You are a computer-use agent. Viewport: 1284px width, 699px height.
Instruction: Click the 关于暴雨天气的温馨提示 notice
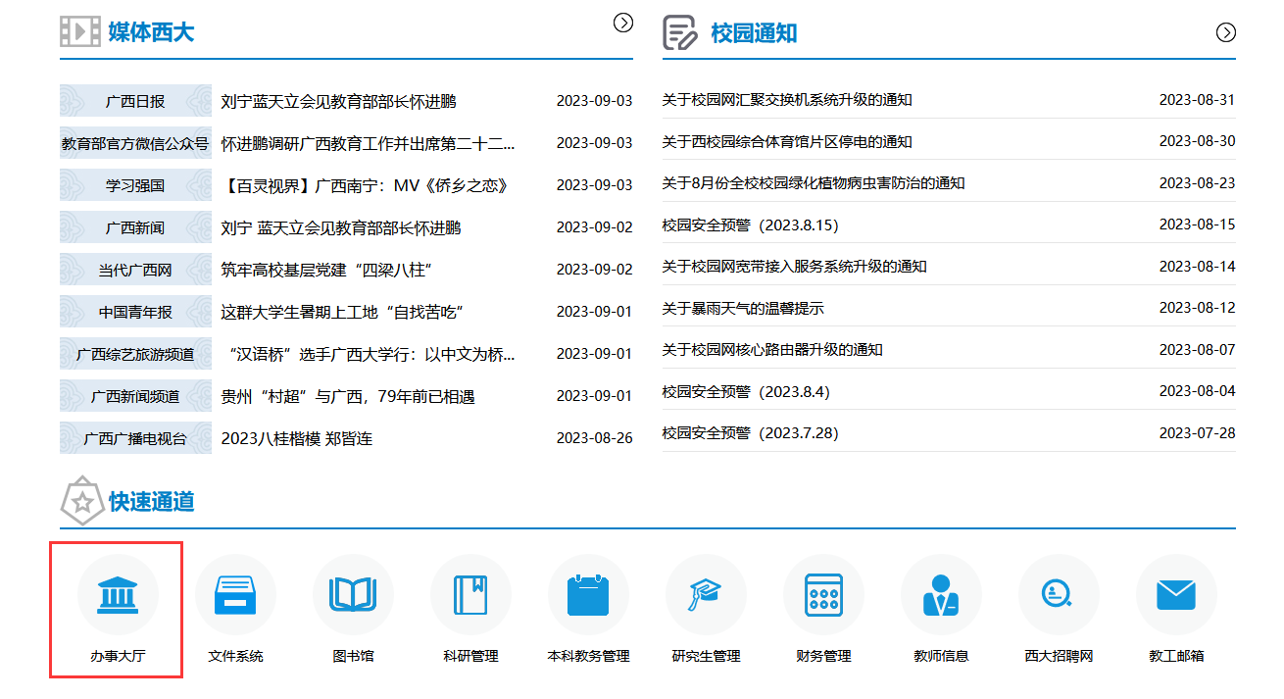click(742, 309)
